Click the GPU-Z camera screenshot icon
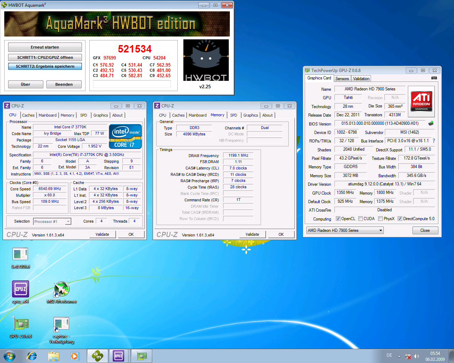This screenshot has width=454, height=363. point(434,78)
